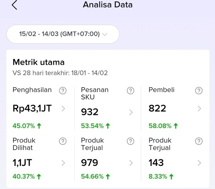The height and width of the screenshot is (189, 215).
Task: Tap question mark for Produk Terjual 143
Action: (x=199, y=141)
